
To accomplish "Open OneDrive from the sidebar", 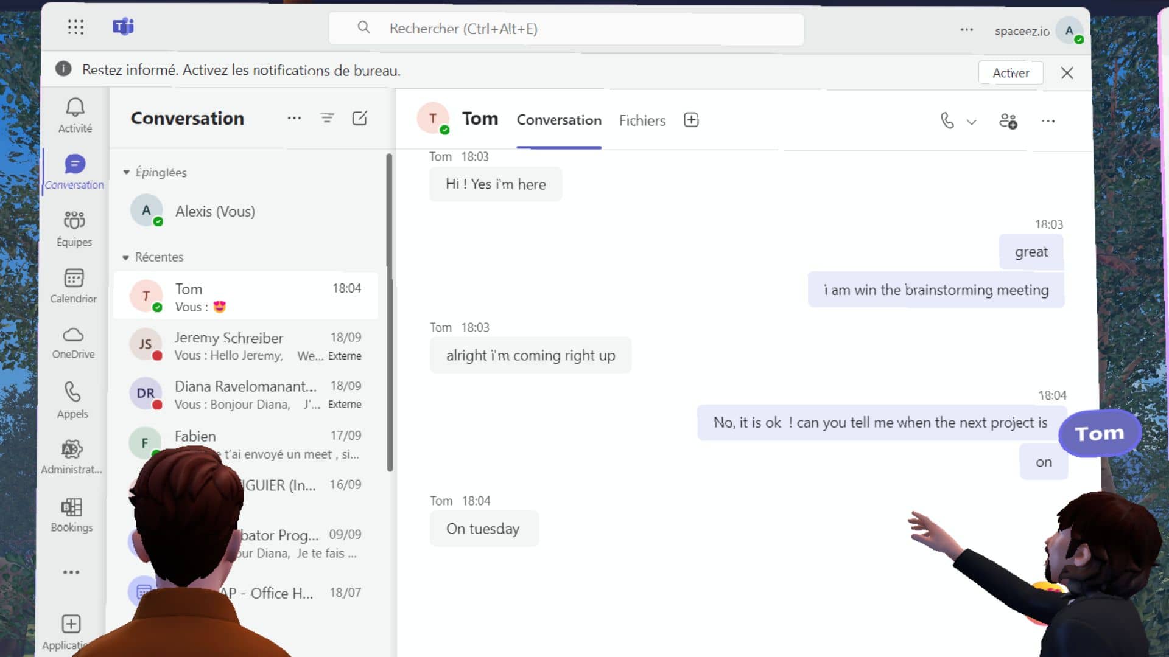I will pyautogui.click(x=73, y=343).
